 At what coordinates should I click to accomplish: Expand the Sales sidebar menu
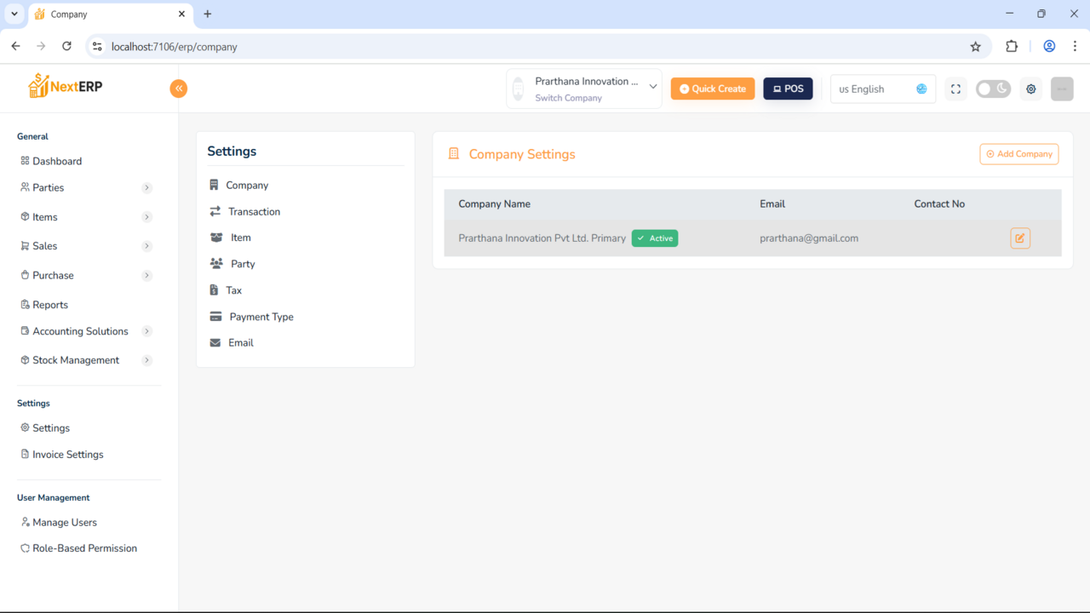point(147,246)
